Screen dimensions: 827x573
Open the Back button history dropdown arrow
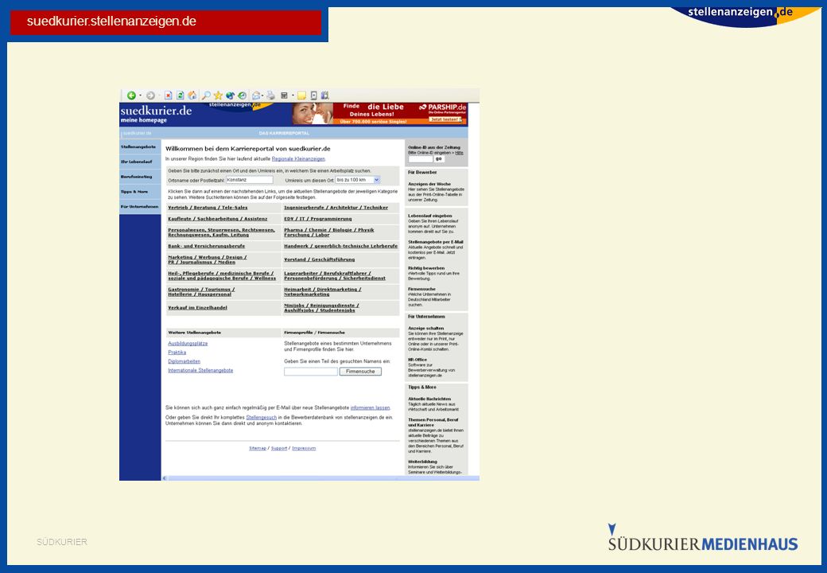coord(140,95)
